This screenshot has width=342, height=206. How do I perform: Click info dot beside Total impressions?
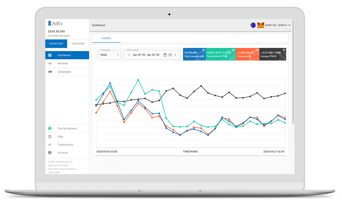[203, 56]
